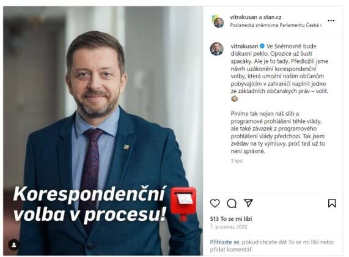Screen dimensions: 349x257
Task: Click vitrakusan username in the caption
Action: click(x=244, y=46)
